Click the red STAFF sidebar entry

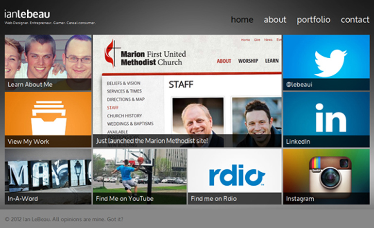point(113,108)
